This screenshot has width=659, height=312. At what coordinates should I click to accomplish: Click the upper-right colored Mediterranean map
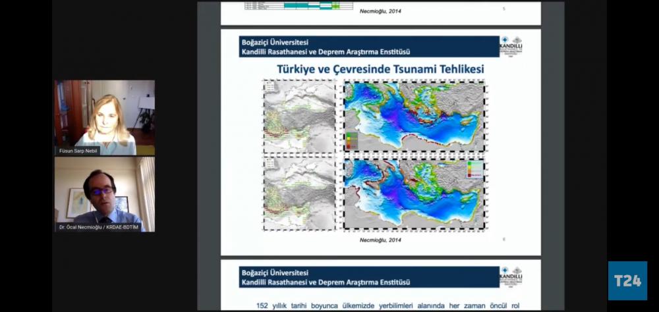(414, 118)
